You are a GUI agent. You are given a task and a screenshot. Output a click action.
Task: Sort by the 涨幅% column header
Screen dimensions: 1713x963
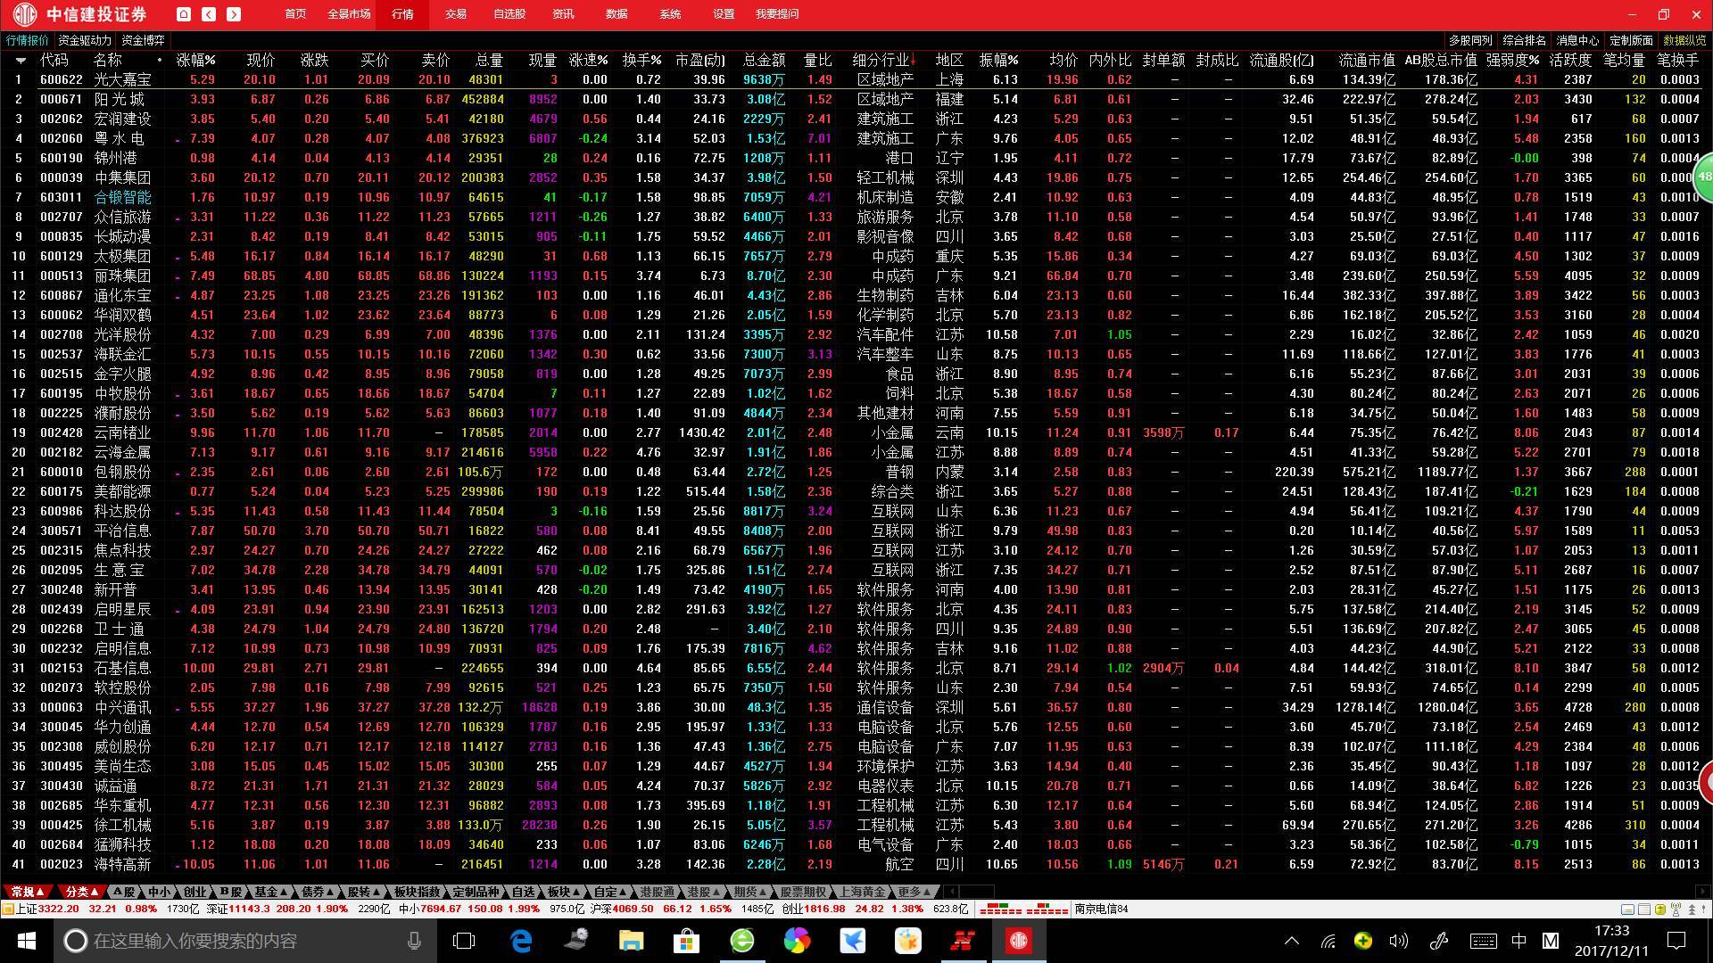click(195, 60)
